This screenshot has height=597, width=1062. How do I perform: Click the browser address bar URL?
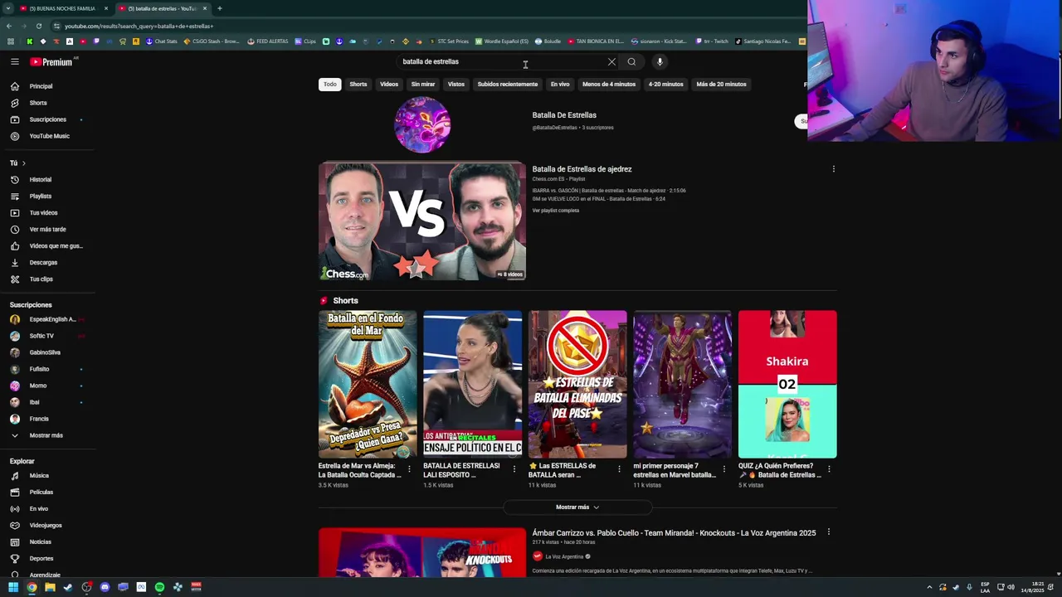coord(139,26)
